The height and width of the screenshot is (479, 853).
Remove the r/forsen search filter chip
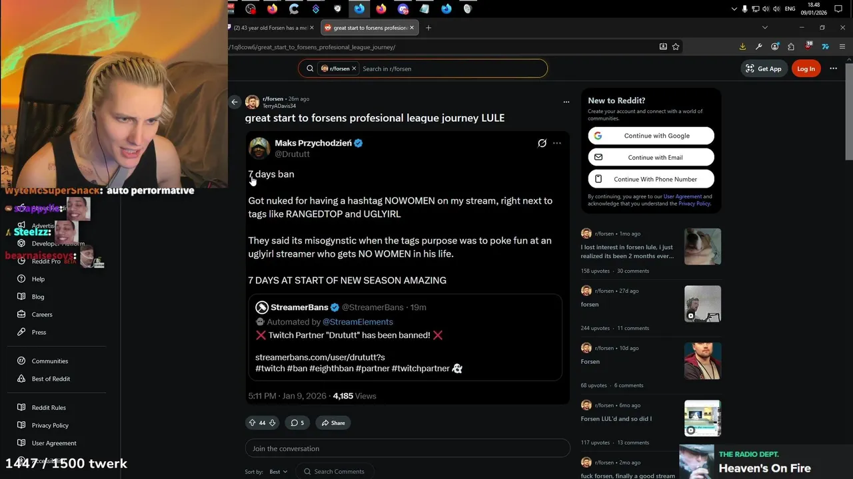(354, 69)
